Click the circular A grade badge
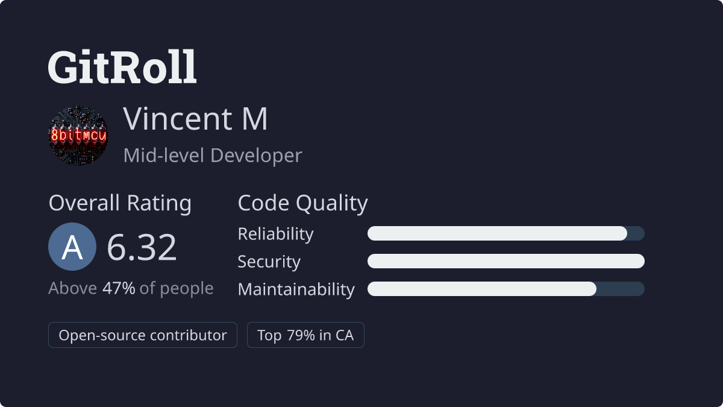 (x=72, y=247)
